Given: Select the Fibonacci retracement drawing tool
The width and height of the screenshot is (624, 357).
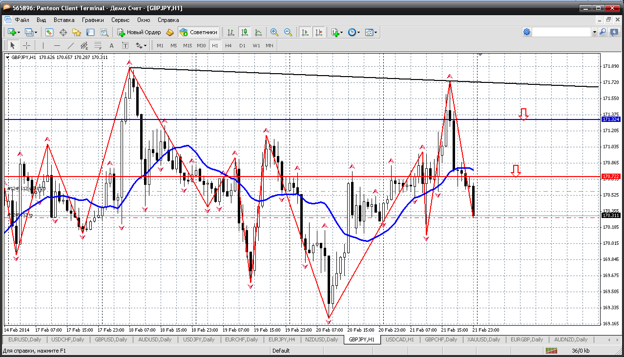Looking at the screenshot, I should tap(98, 45).
